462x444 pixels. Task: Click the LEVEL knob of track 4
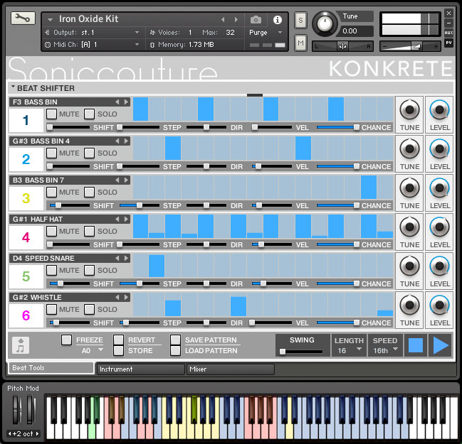pyautogui.click(x=439, y=227)
